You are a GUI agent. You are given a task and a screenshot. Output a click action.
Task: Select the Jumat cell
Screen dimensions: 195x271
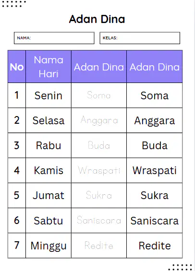49,195
